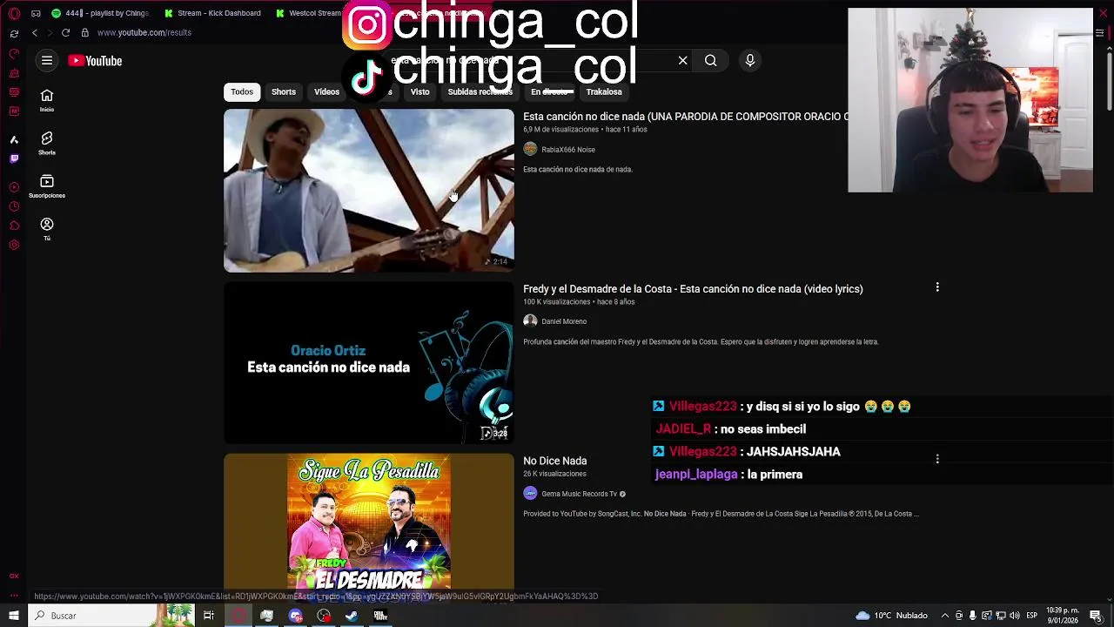The image size is (1114, 627).
Task: Open Discord from the taskbar
Action: [x=296, y=616]
